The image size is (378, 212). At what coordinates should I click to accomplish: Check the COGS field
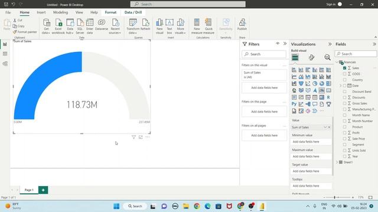[345, 74]
